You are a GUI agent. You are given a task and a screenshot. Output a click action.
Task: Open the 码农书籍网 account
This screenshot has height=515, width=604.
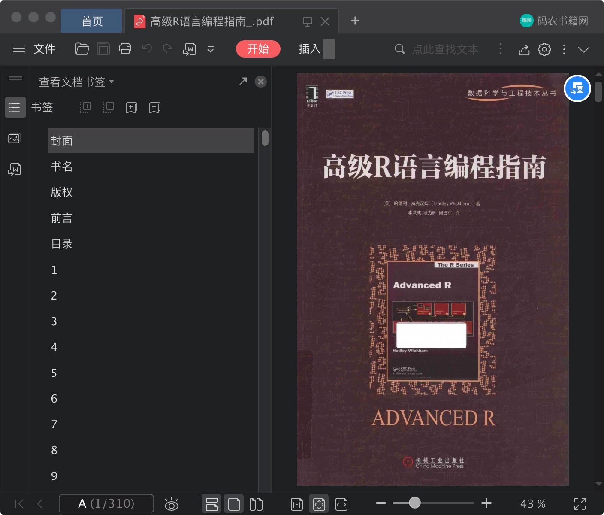pyautogui.click(x=554, y=21)
